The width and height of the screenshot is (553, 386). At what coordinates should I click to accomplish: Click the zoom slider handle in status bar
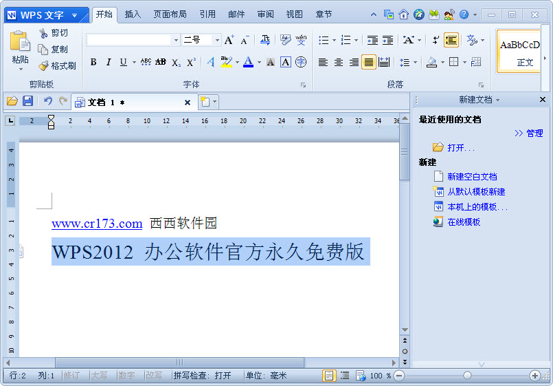(467, 376)
